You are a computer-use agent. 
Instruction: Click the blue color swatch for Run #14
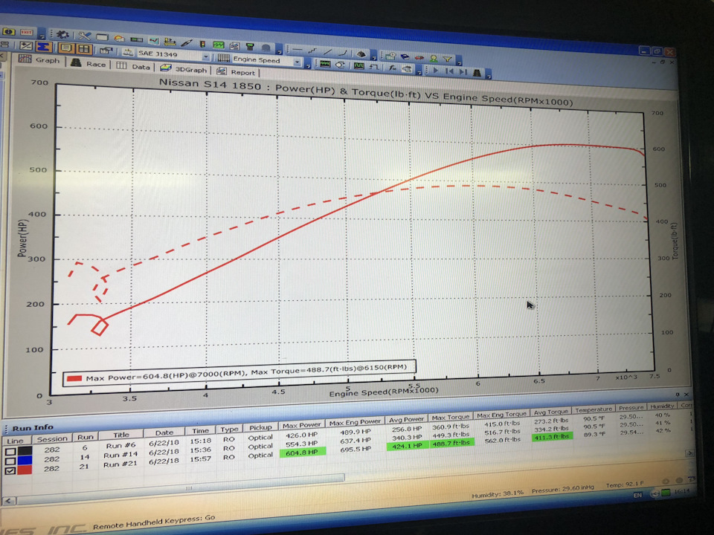coord(25,461)
